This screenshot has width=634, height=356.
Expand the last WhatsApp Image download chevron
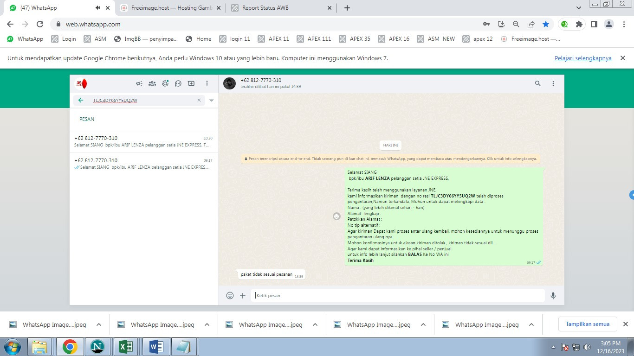click(531, 325)
